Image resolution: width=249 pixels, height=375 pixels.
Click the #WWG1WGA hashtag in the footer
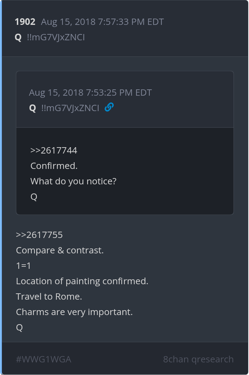(43, 359)
